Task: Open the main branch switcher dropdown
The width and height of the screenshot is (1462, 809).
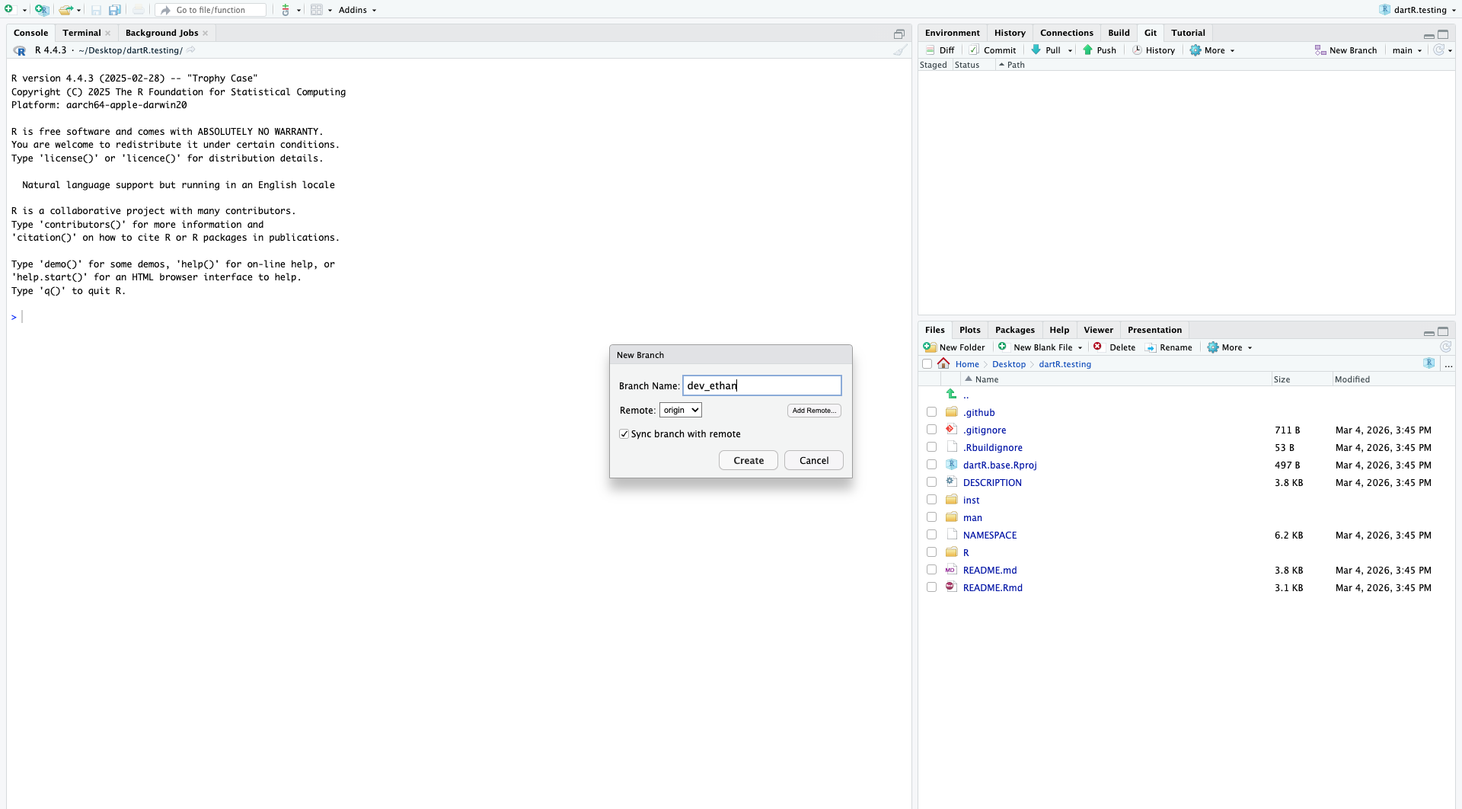Action: tap(1406, 50)
